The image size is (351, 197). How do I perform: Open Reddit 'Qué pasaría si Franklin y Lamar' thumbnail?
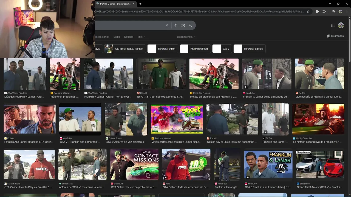tap(319, 74)
